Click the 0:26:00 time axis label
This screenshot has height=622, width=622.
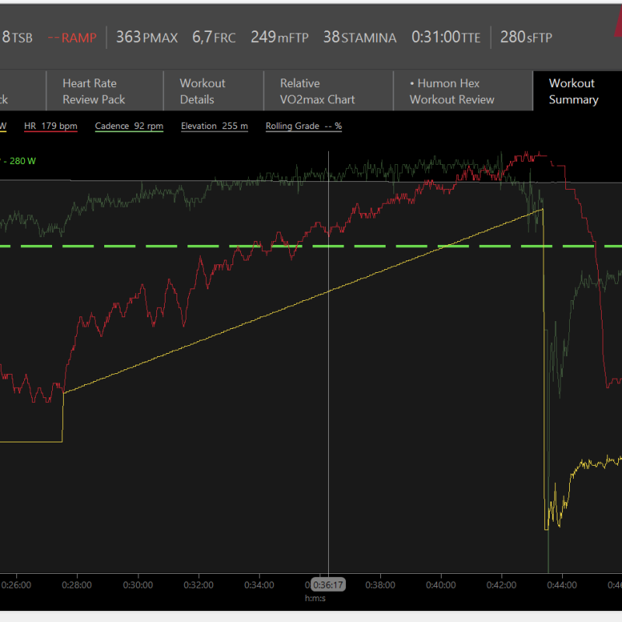click(16, 585)
